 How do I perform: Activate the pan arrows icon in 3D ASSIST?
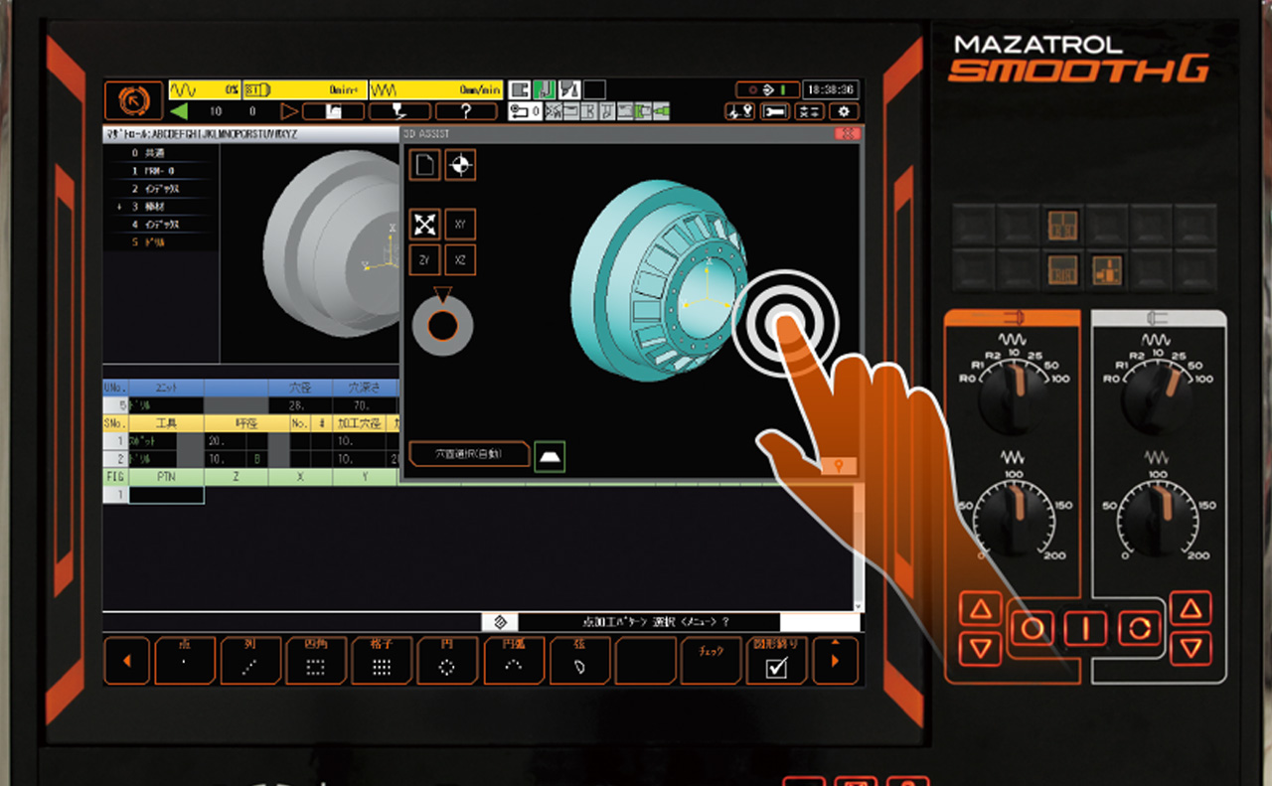click(x=424, y=225)
